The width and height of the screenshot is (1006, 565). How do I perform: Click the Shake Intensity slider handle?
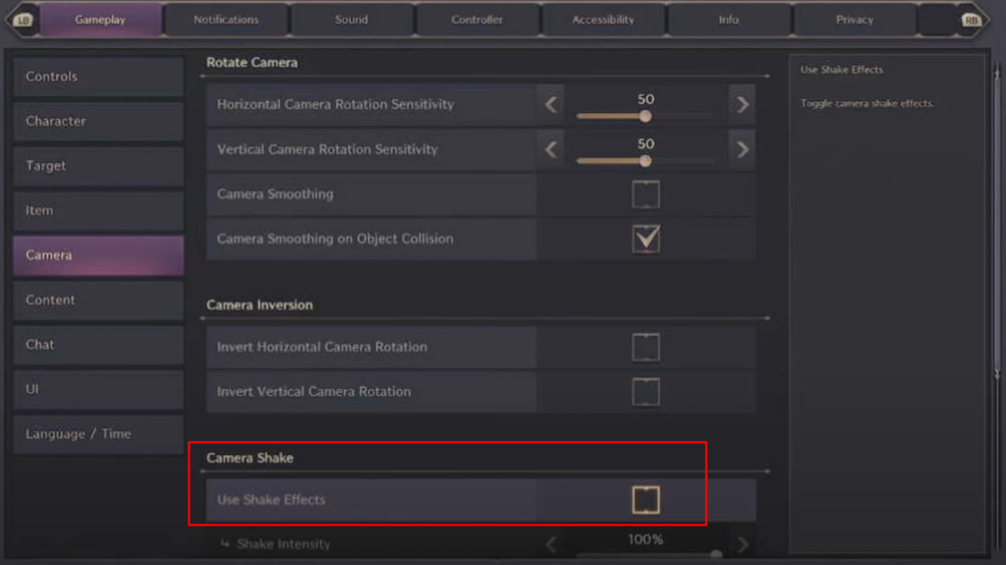[x=716, y=553]
